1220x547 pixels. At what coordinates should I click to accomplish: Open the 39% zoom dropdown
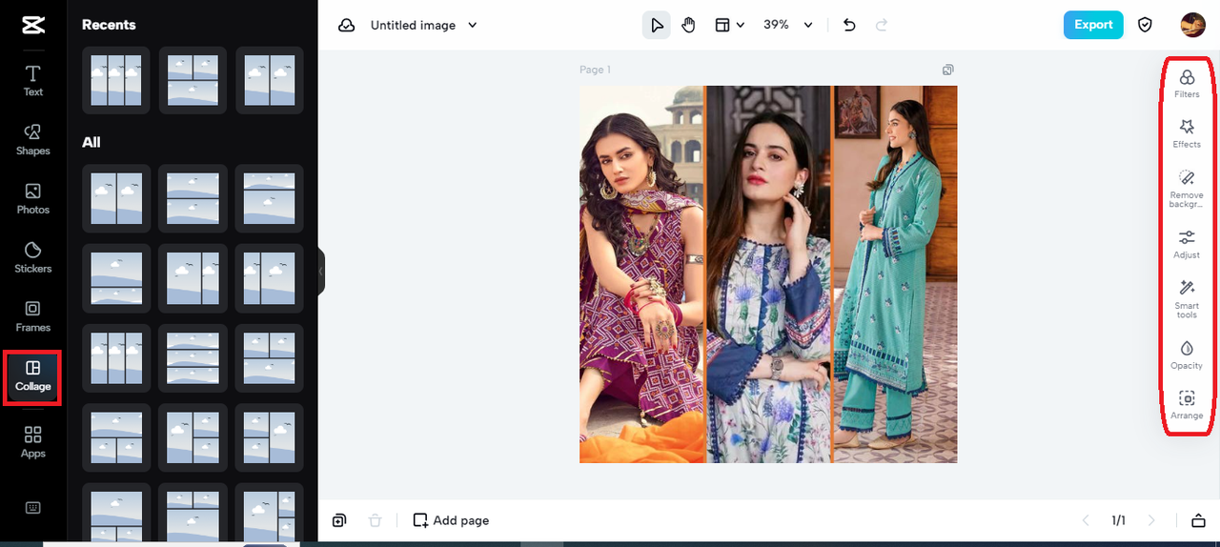[788, 25]
